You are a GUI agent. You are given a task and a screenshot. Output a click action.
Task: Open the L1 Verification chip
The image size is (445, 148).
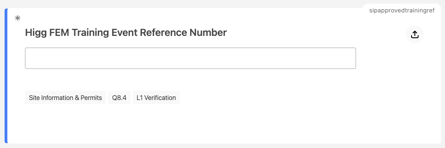[156, 98]
